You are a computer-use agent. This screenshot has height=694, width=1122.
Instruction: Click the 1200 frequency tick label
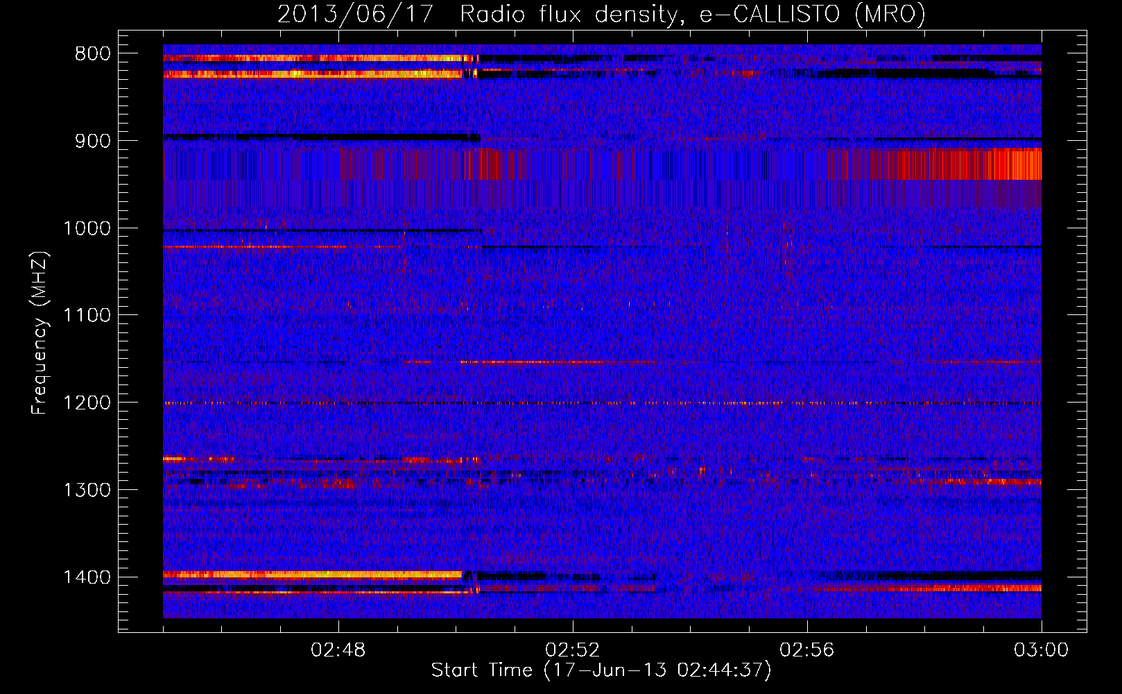87,403
